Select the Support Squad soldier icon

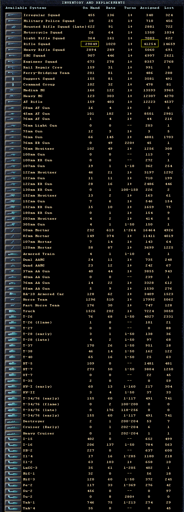pos(13,78)
